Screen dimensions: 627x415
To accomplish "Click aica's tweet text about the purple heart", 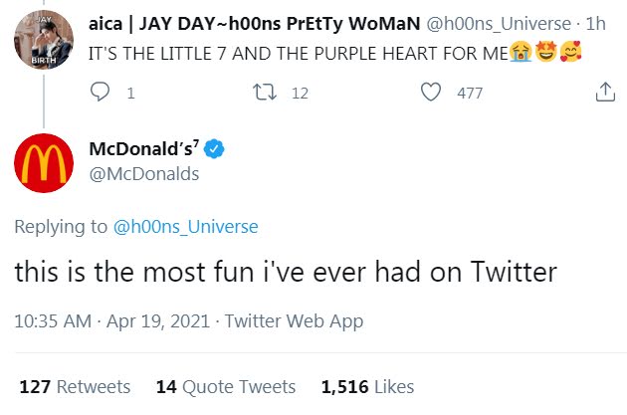I will [299, 50].
